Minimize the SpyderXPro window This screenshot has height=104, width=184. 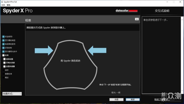click(167, 2)
